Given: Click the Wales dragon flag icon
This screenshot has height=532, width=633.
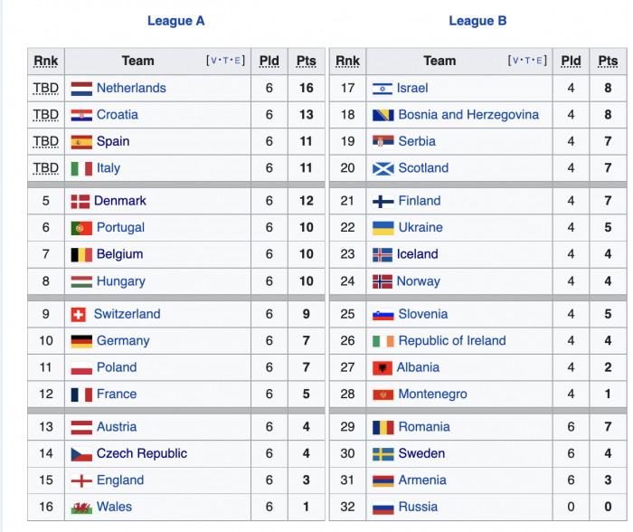Looking at the screenshot, I should pos(81,508).
